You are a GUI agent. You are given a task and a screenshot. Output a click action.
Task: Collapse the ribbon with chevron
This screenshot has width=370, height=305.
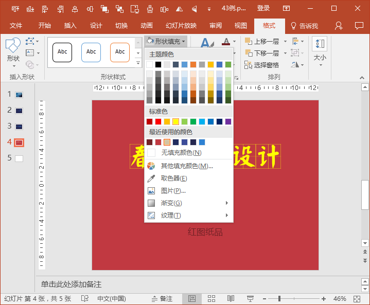tap(362, 78)
